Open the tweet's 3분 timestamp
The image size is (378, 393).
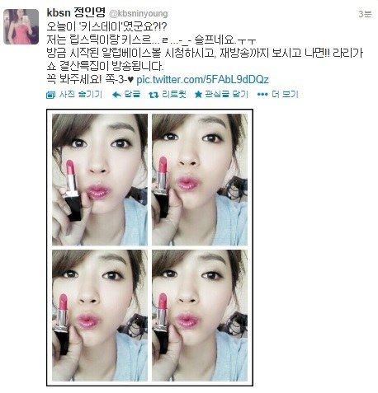(365, 14)
